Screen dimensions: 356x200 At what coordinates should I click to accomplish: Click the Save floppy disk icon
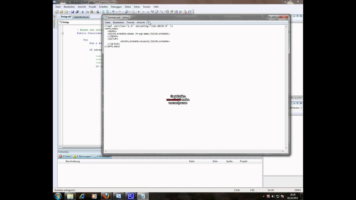click(x=73, y=12)
